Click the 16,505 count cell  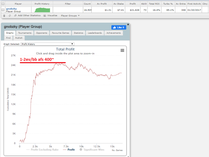point(87,10)
